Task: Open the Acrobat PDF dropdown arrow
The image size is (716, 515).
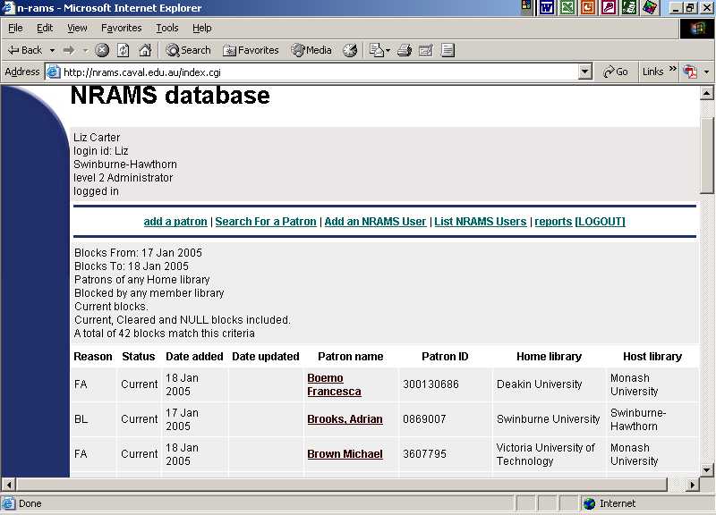Action: coord(706,72)
